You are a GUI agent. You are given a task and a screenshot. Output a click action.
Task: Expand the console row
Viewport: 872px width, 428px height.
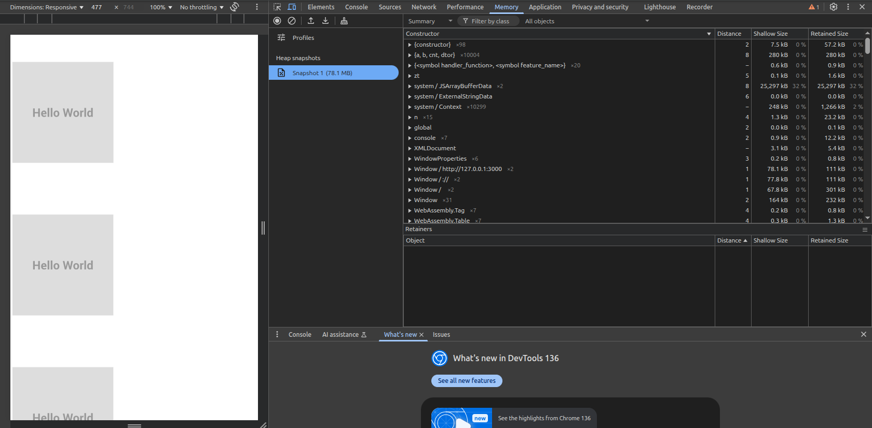(x=410, y=138)
